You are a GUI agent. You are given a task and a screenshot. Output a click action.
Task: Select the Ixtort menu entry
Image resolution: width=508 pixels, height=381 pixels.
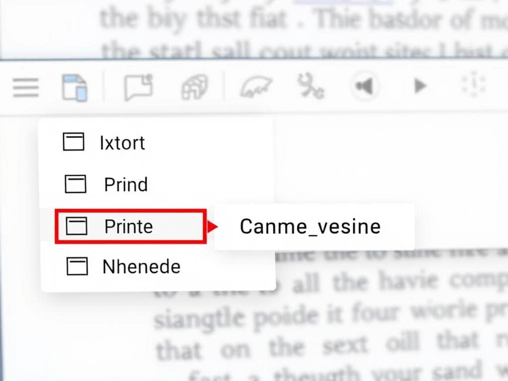[122, 143]
